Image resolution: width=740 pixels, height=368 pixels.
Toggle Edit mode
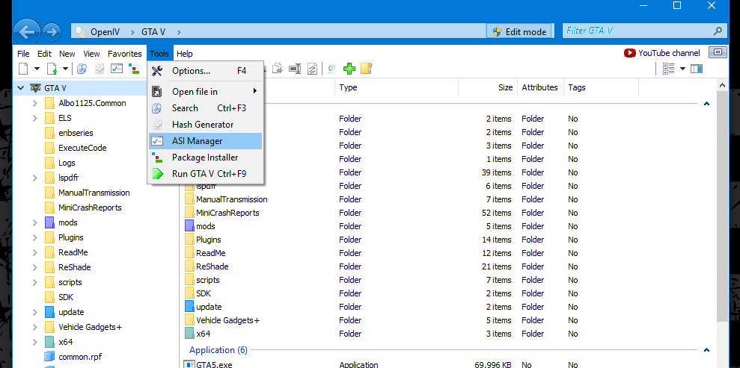coord(519,31)
